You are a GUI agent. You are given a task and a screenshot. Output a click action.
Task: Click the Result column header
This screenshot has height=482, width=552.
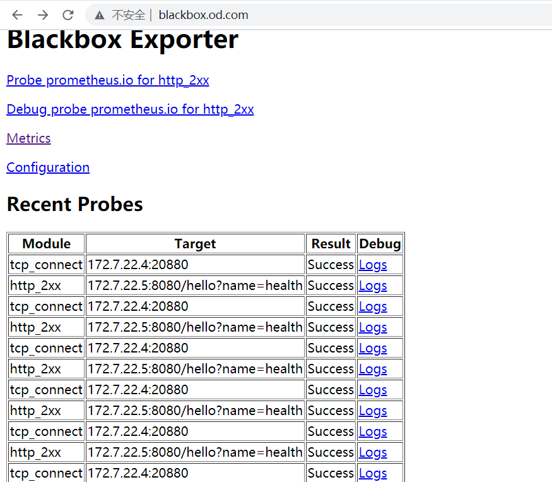[x=331, y=244]
